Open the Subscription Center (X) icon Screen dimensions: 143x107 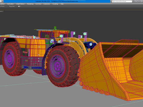(x=136, y=1)
